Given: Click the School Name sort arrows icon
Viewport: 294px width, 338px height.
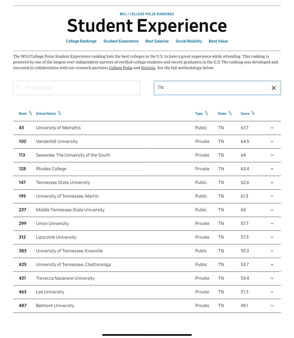Looking at the screenshot, I should point(60,113).
